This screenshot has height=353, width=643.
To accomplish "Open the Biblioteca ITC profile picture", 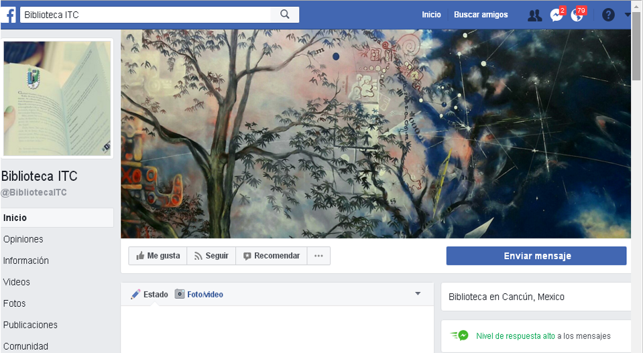I will tap(57, 98).
